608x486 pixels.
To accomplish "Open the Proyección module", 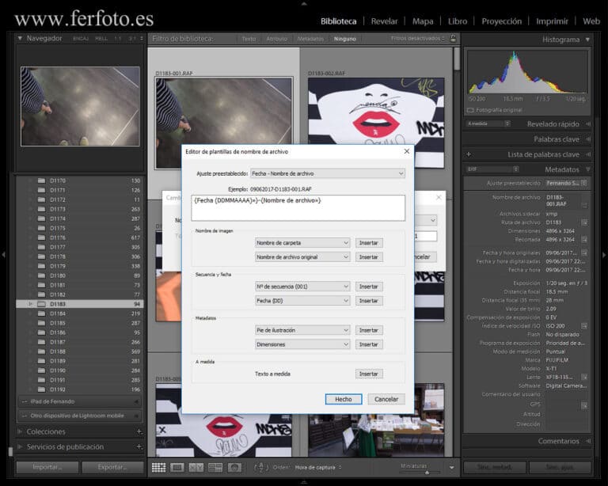I will point(501,21).
